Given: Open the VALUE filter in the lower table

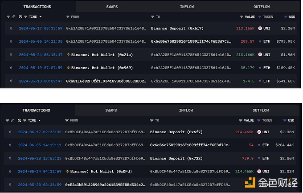Looking at the screenshot, I should tap(240, 120).
